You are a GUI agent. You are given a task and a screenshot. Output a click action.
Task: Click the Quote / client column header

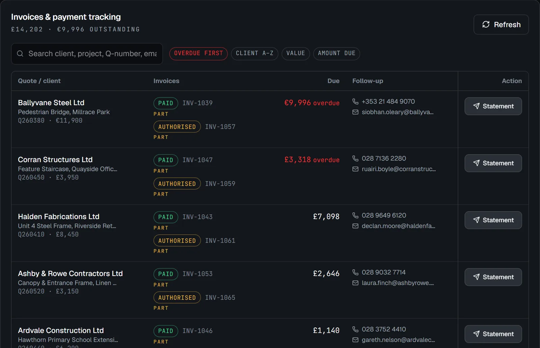[39, 81]
